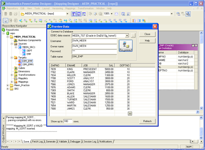Viewport: 205px width, 150px height.
Task: Click the last icon on top toolbar right
Action: [x=188, y=14]
